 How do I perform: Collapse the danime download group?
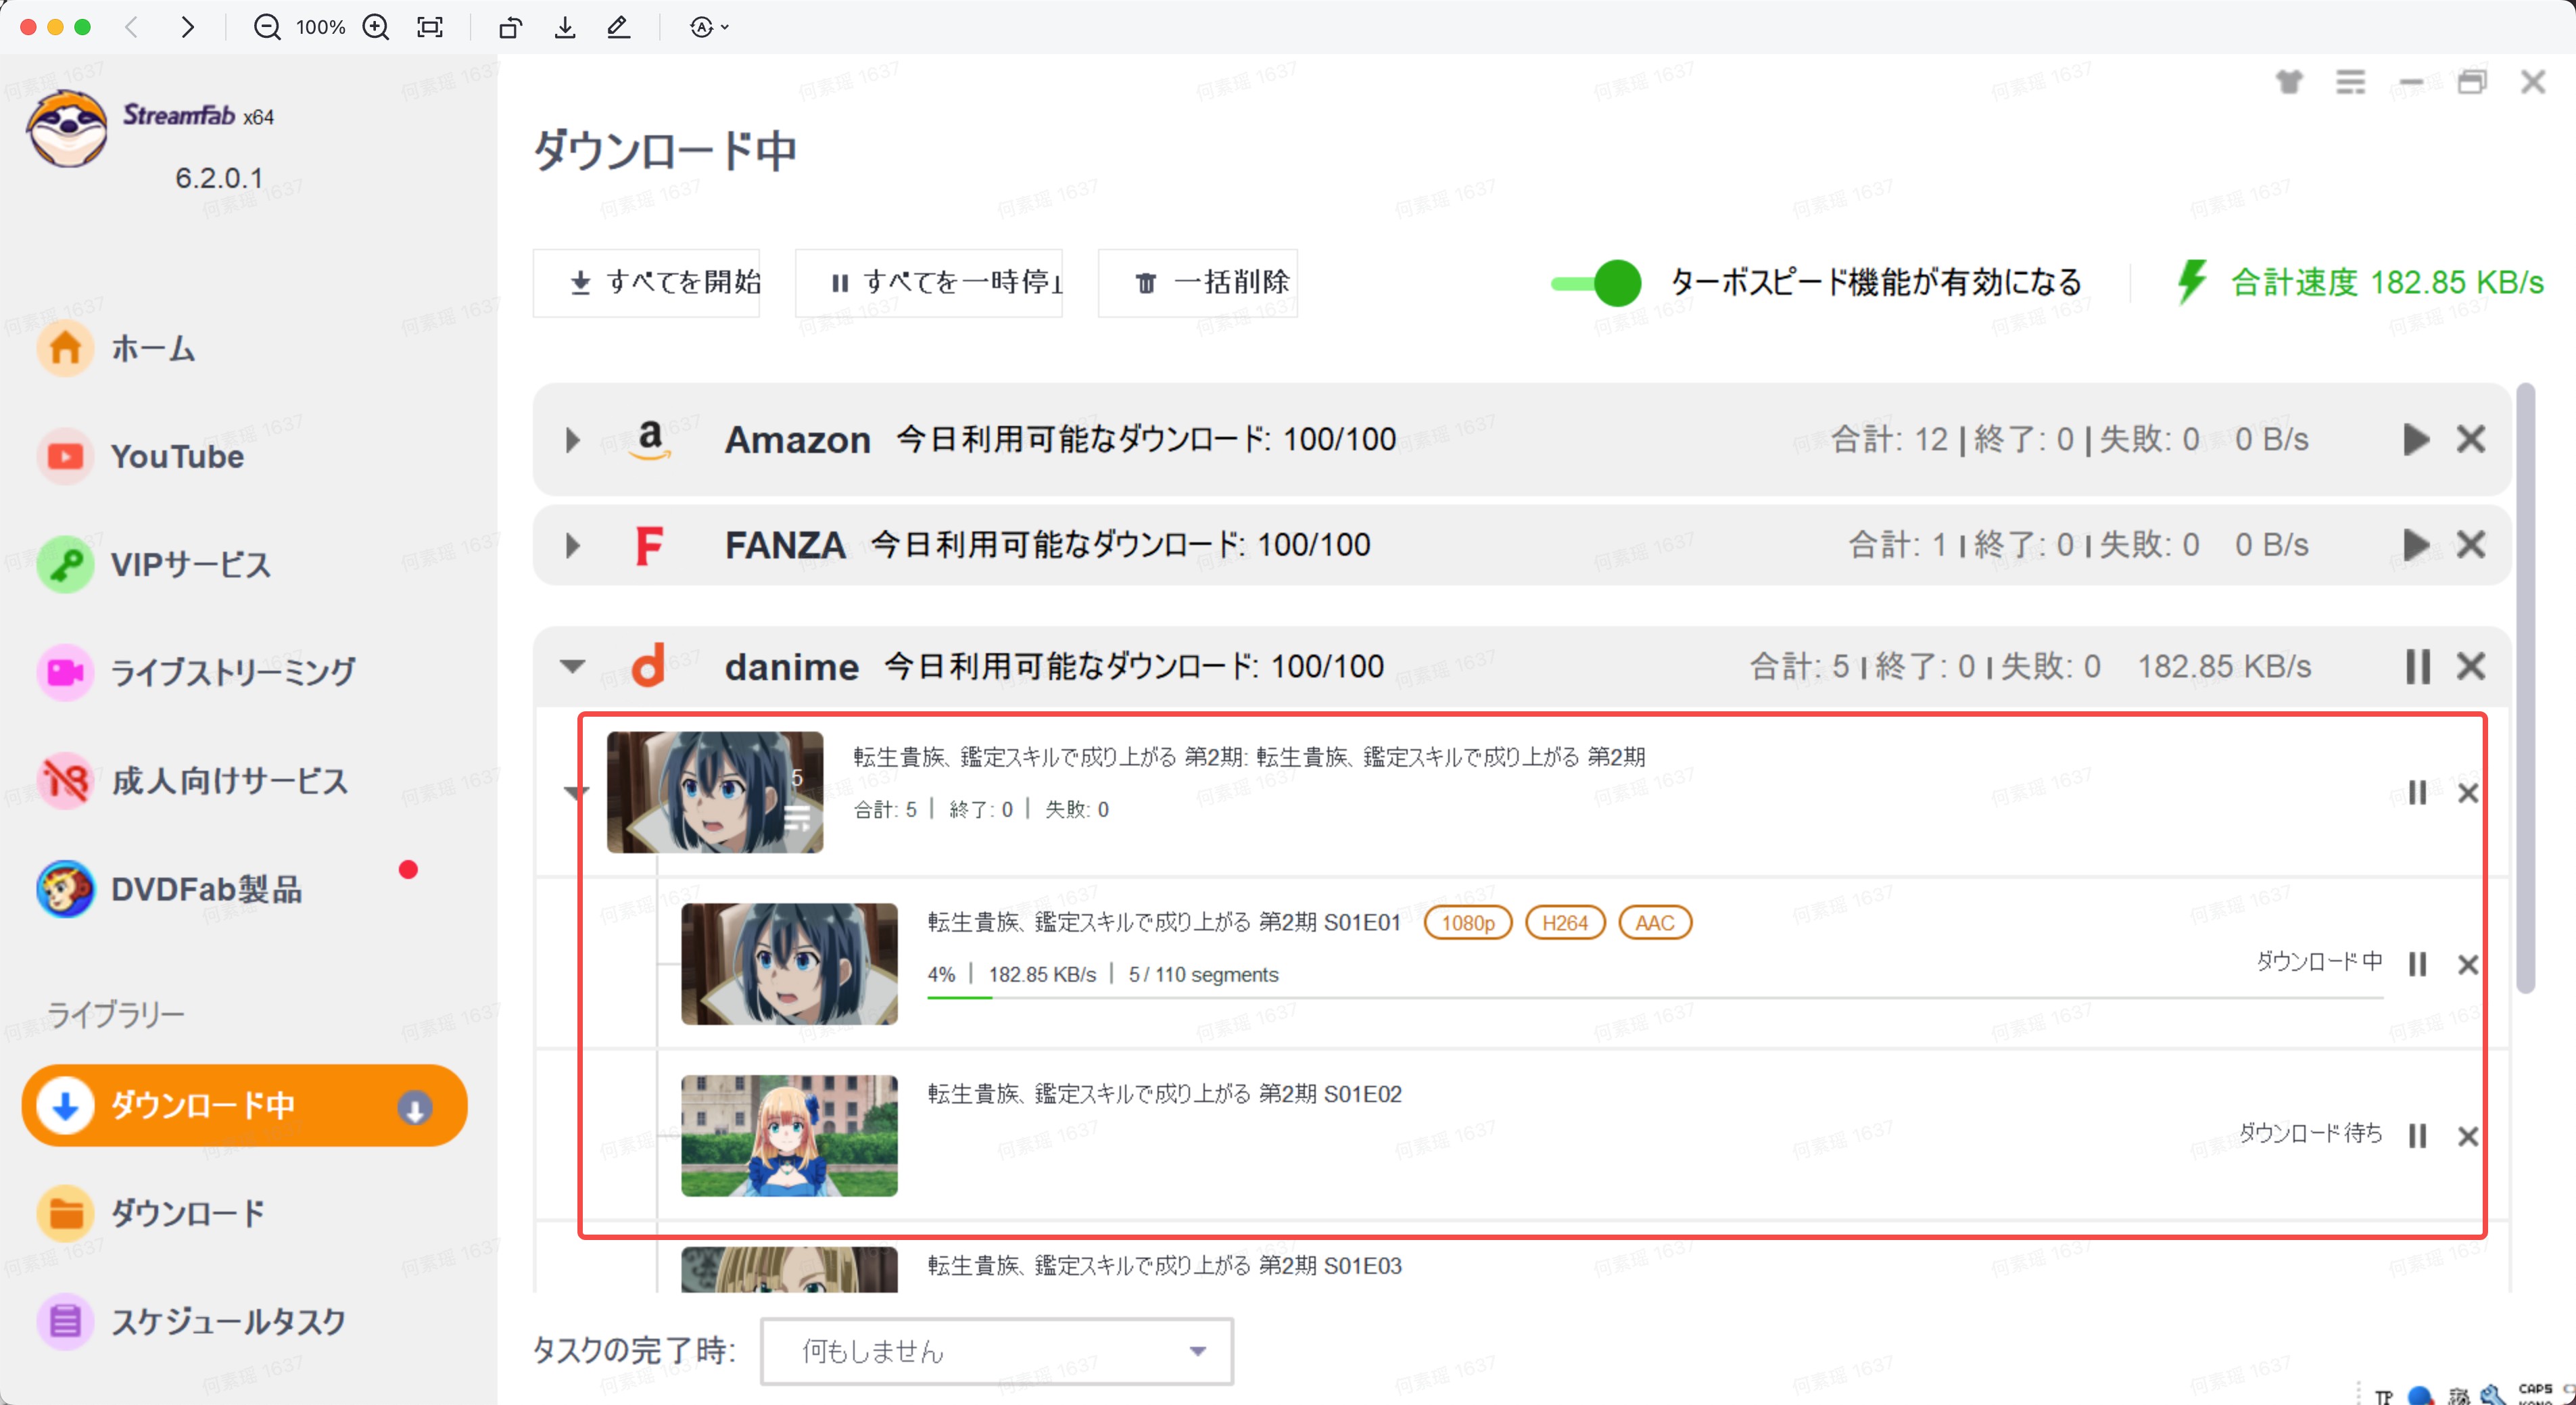click(572, 666)
